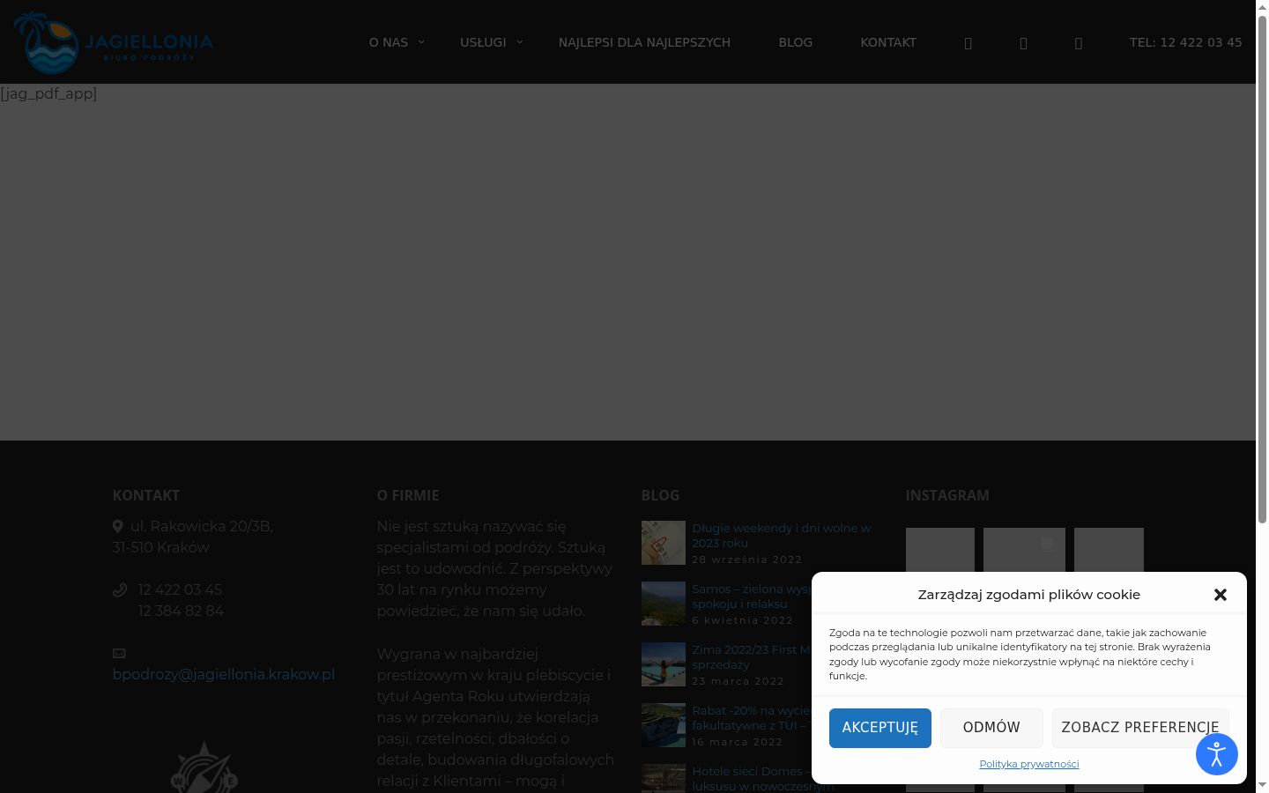Close the cookie consent dialog
Image resolution: width=1269 pixels, height=793 pixels.
pyautogui.click(x=1221, y=595)
